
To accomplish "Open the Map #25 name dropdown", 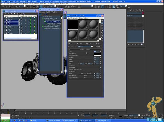I will click(x=92, y=46).
